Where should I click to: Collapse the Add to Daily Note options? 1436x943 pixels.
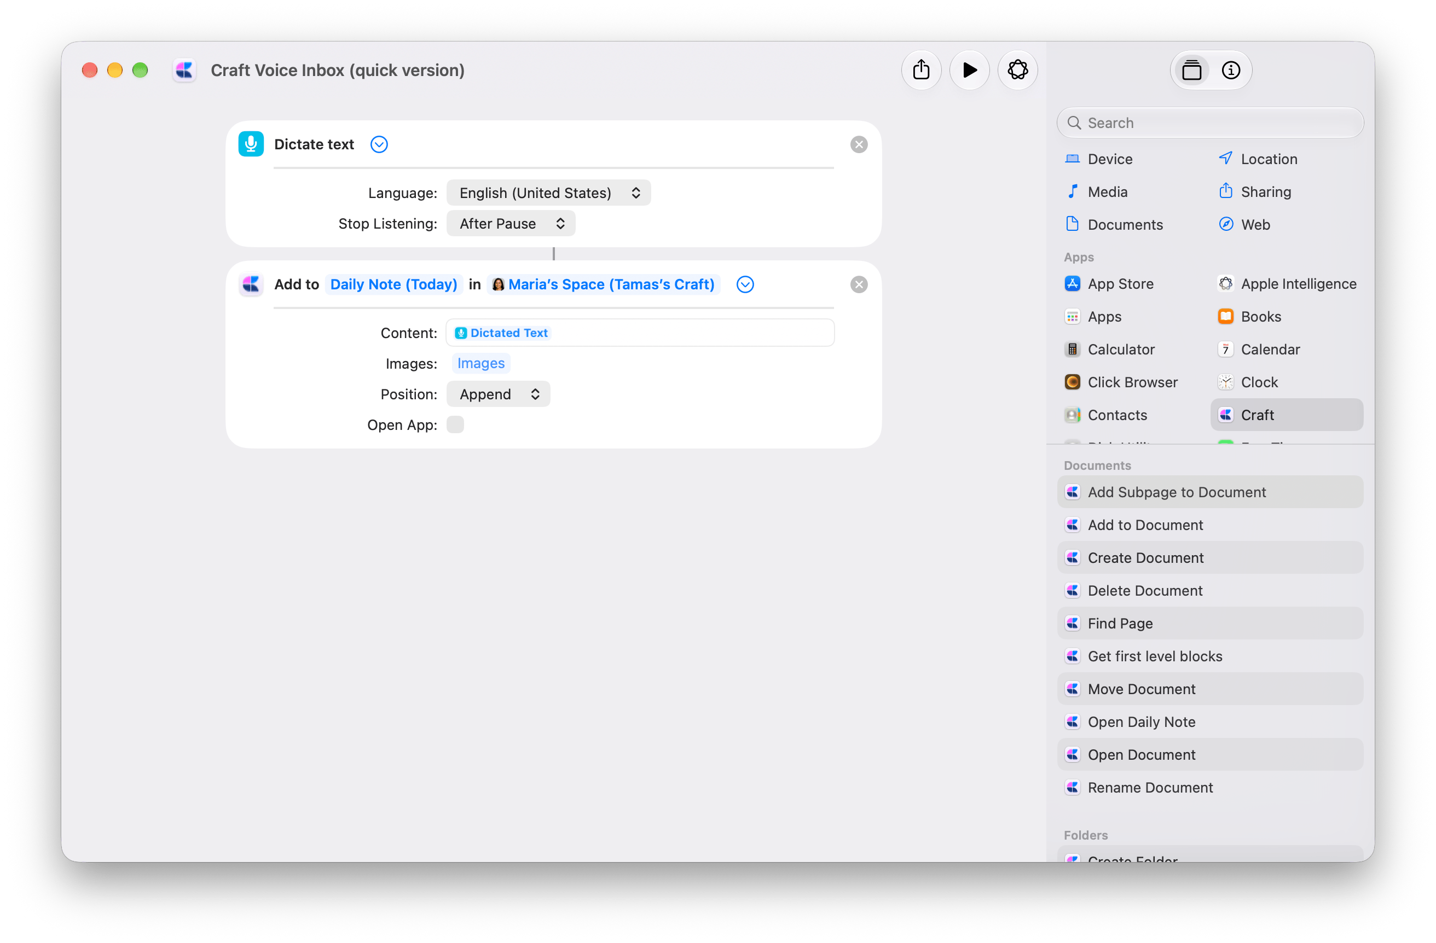click(x=745, y=284)
